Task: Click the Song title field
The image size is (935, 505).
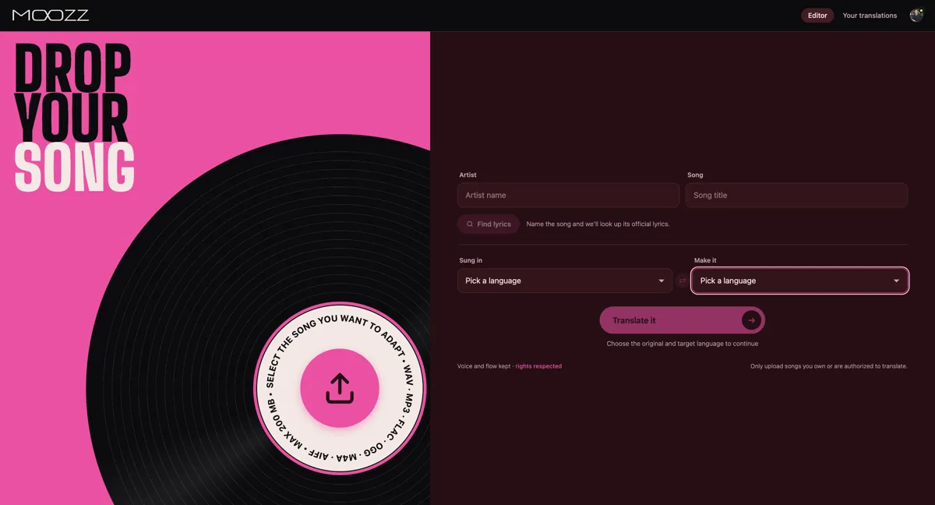Action: [x=796, y=195]
